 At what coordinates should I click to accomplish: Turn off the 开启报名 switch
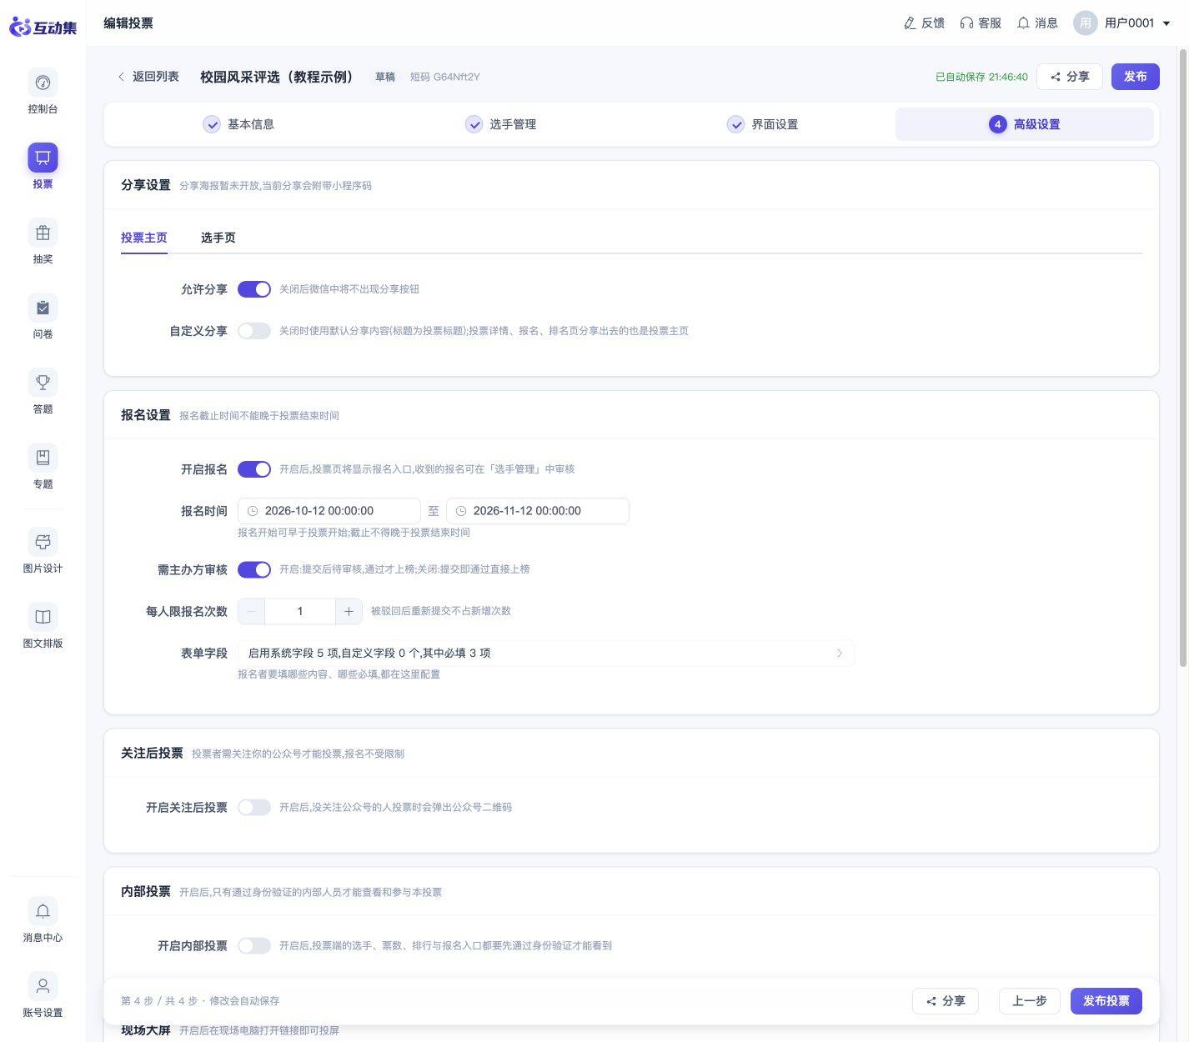coord(254,469)
